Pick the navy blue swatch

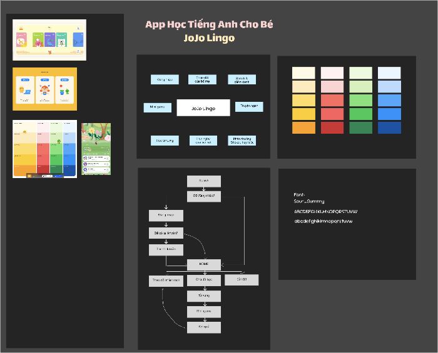389,127
